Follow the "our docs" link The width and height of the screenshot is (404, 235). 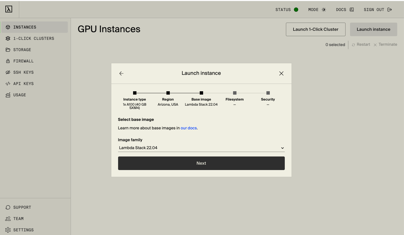point(188,128)
